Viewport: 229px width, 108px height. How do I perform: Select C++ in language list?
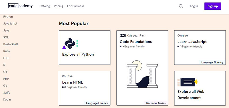pyautogui.click(x=6, y=58)
